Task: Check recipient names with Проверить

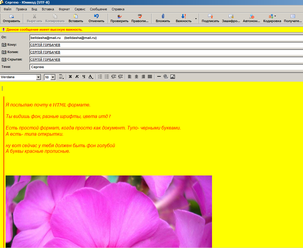Action: (x=120, y=18)
